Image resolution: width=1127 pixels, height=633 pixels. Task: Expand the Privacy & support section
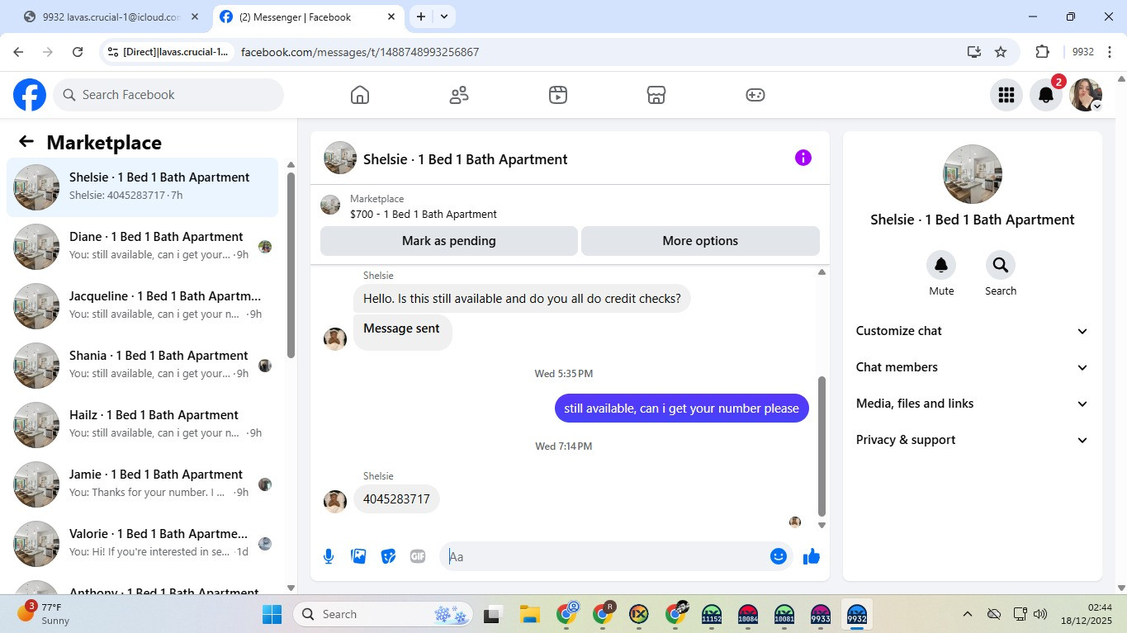pos(973,440)
